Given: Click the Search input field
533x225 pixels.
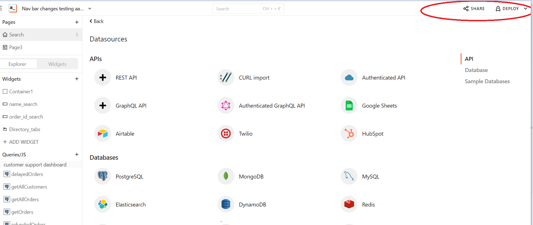Looking at the screenshot, I should coord(248,9).
